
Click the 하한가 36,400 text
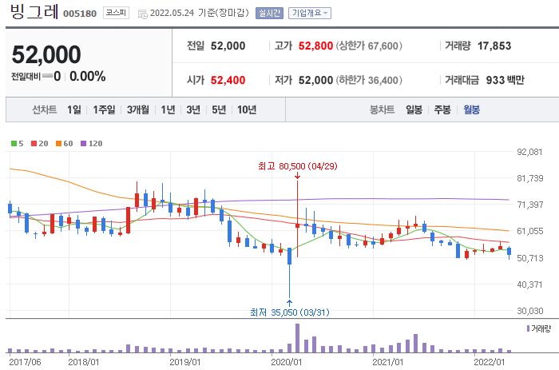[369, 80]
